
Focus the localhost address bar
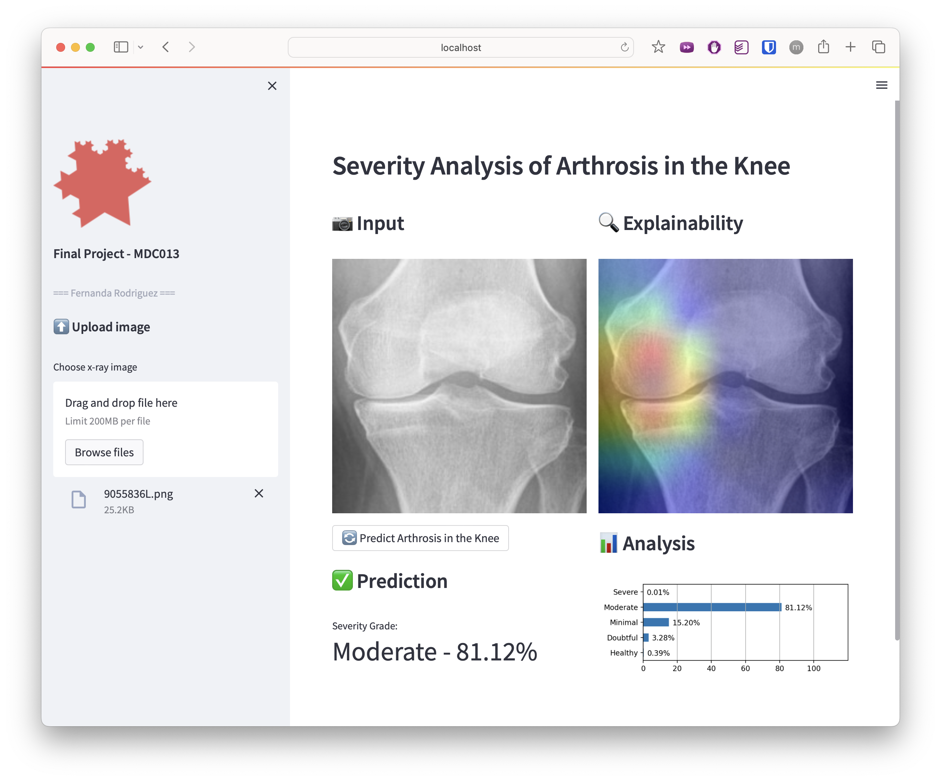click(x=460, y=47)
